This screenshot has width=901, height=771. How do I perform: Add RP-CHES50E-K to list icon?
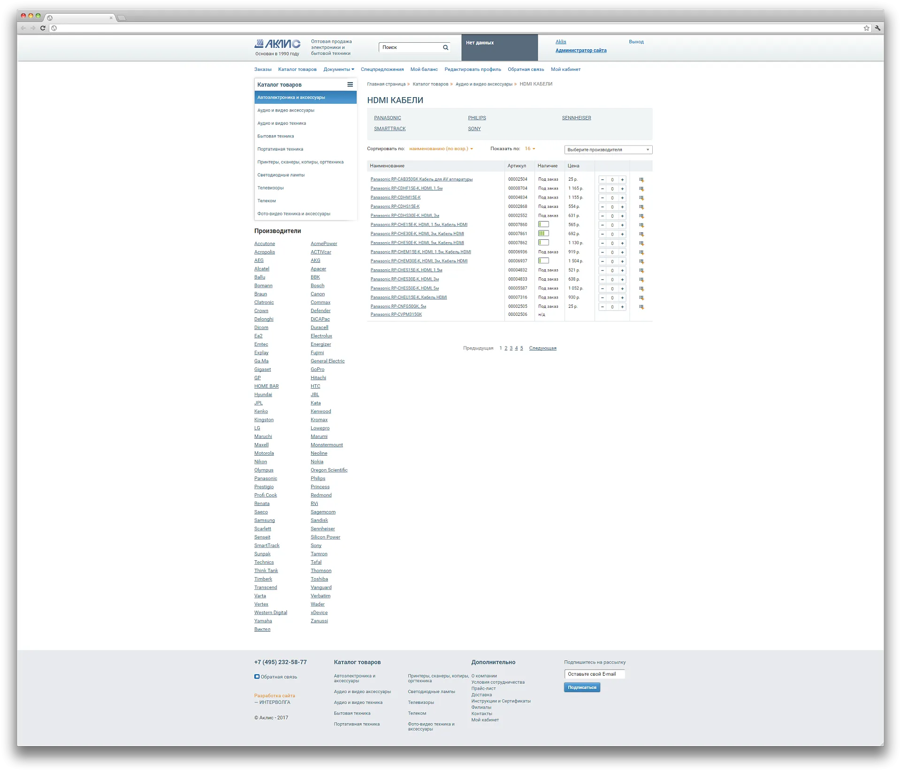click(x=641, y=289)
